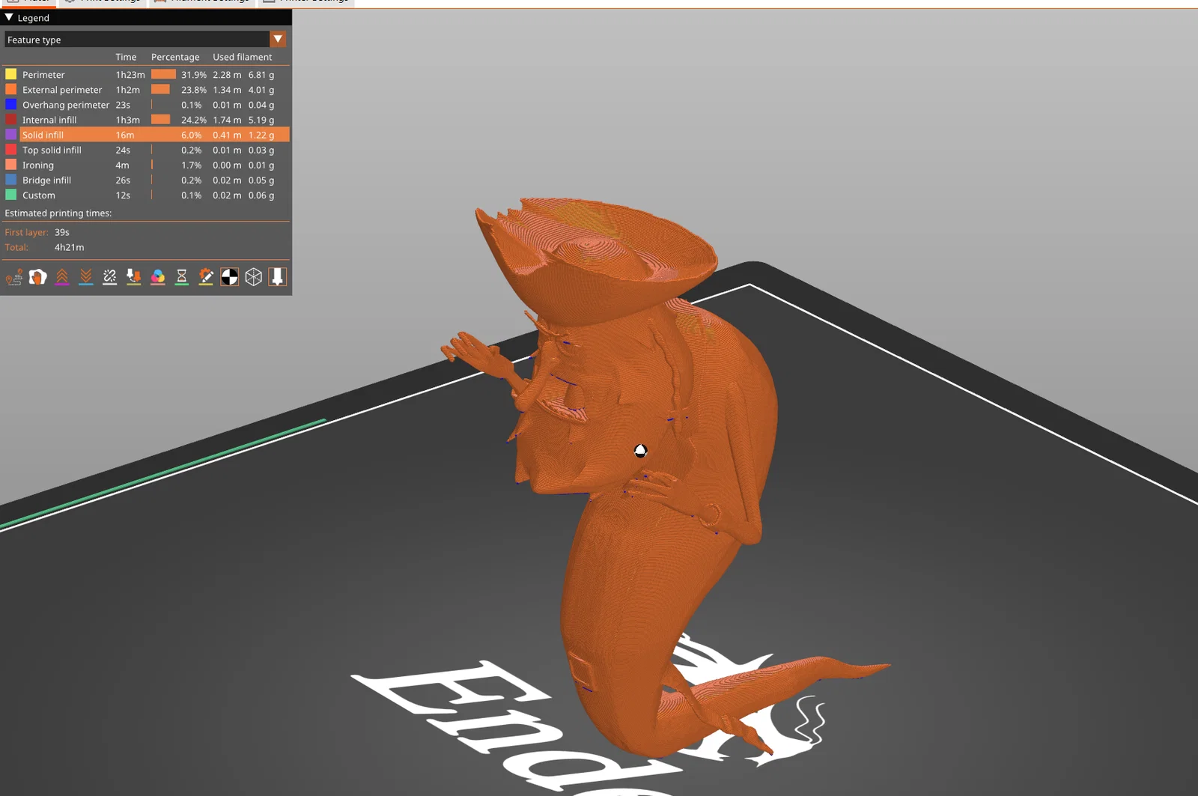Toggle Ironing feature visibility
The width and height of the screenshot is (1198, 796).
click(147, 165)
